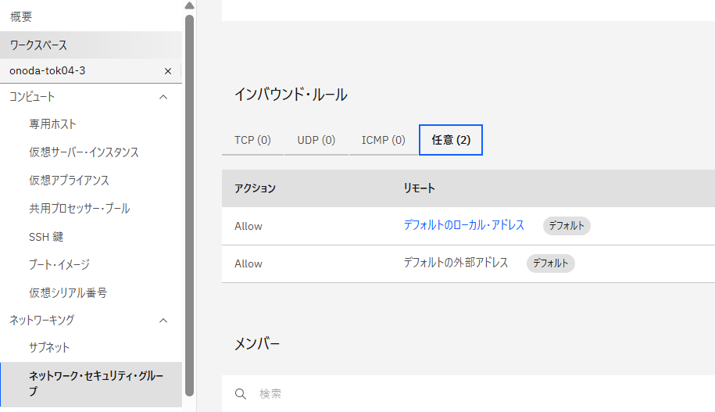The width and height of the screenshot is (715, 412).
Task: Click the インバウンド・ルール heading
Action: (x=291, y=95)
